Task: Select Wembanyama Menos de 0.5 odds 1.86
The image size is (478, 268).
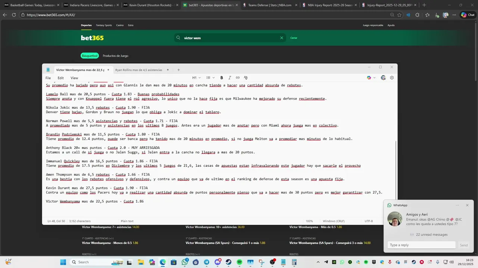Action: point(110,243)
